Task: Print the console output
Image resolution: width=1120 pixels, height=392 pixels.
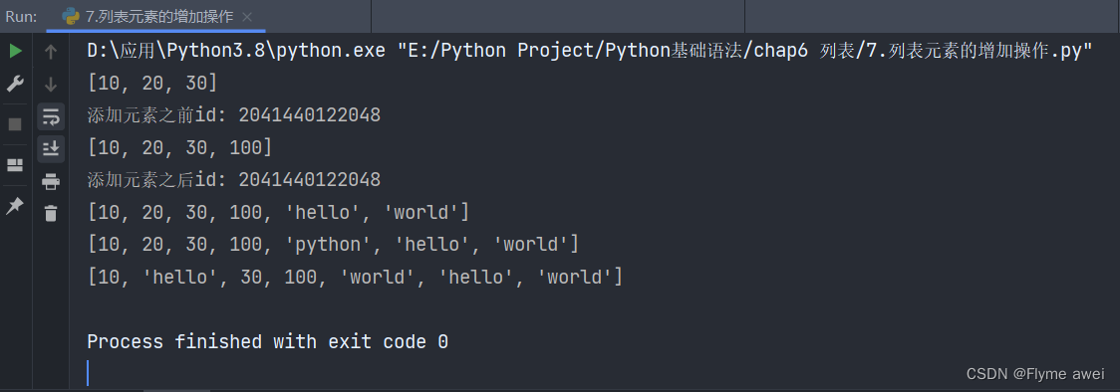Action: 50,181
